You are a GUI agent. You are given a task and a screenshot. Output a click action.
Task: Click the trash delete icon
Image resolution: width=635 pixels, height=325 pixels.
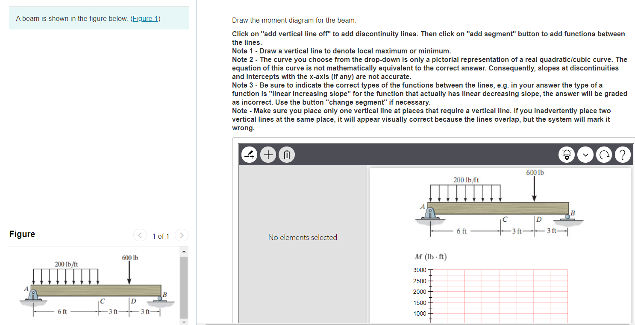coord(287,154)
